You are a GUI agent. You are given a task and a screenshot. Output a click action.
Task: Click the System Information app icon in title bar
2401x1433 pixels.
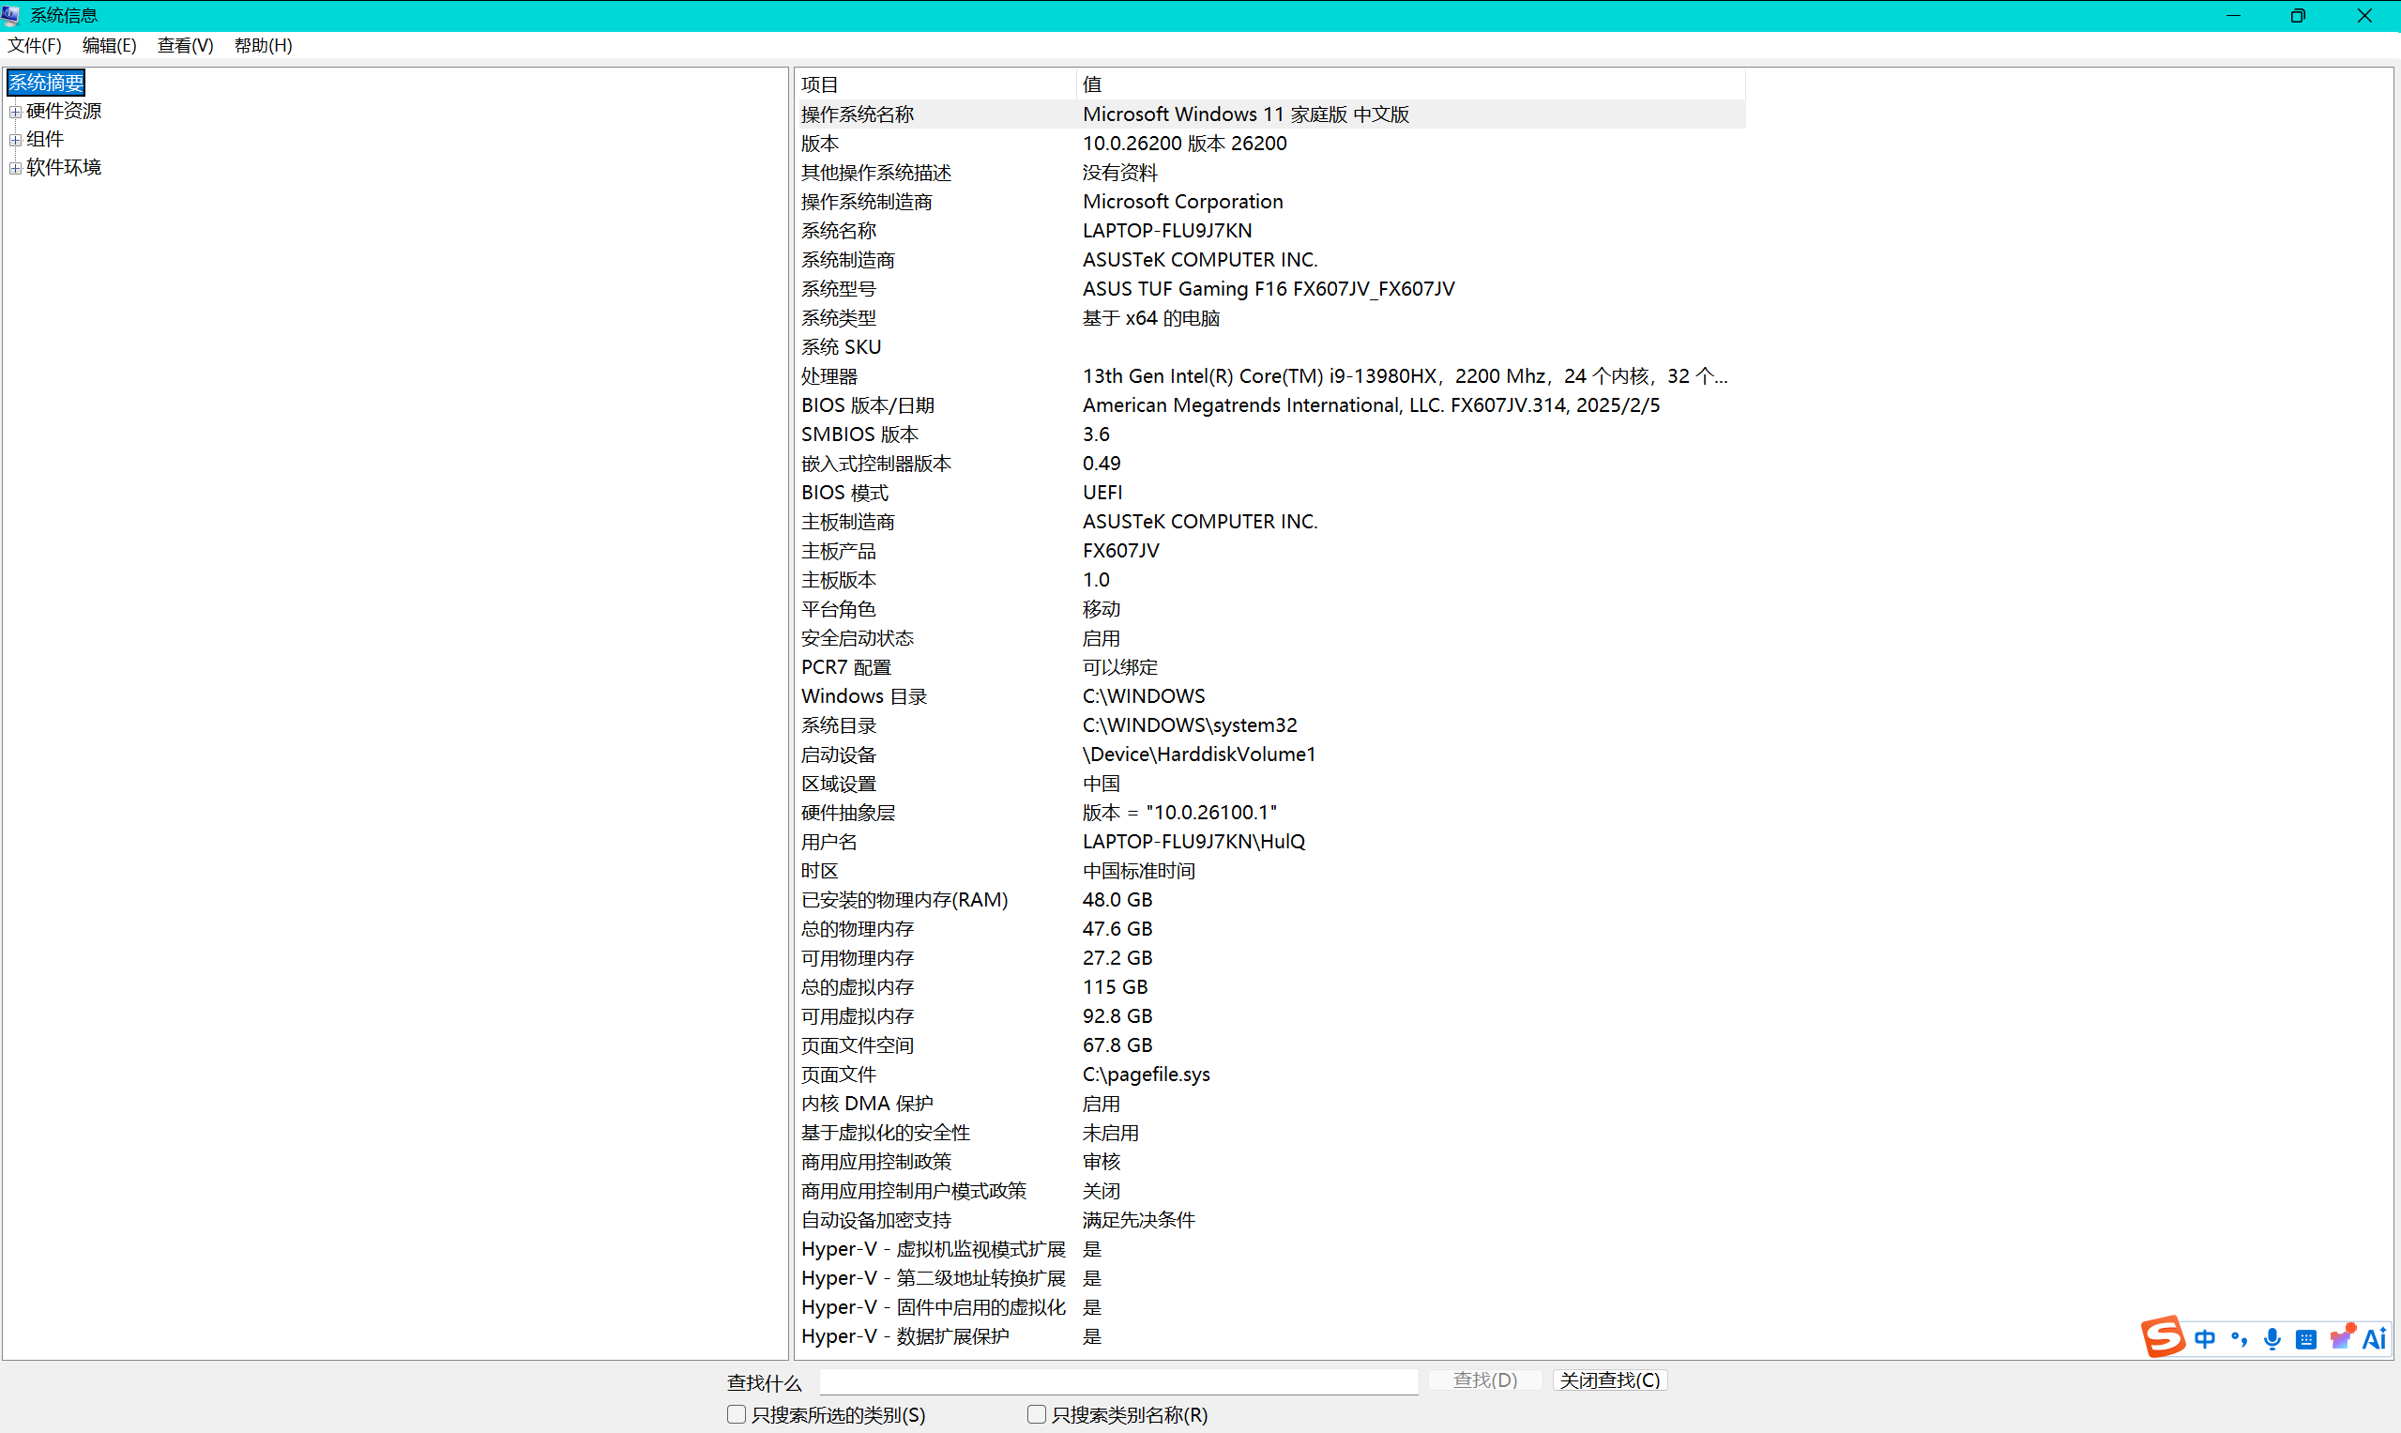pyautogui.click(x=11, y=15)
